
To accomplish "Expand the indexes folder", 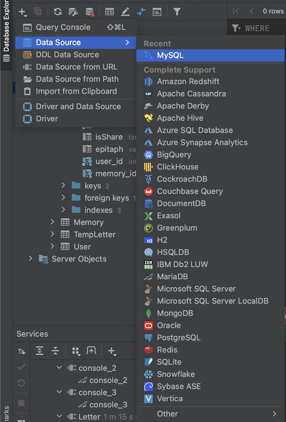I will 63,209.
